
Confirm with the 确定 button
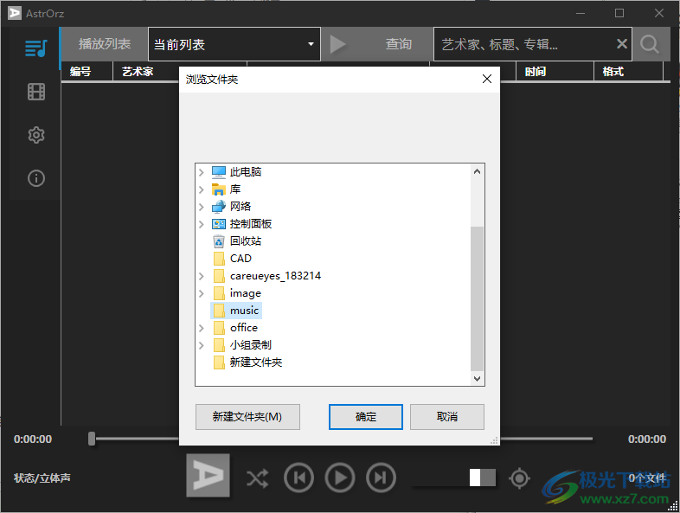click(366, 417)
